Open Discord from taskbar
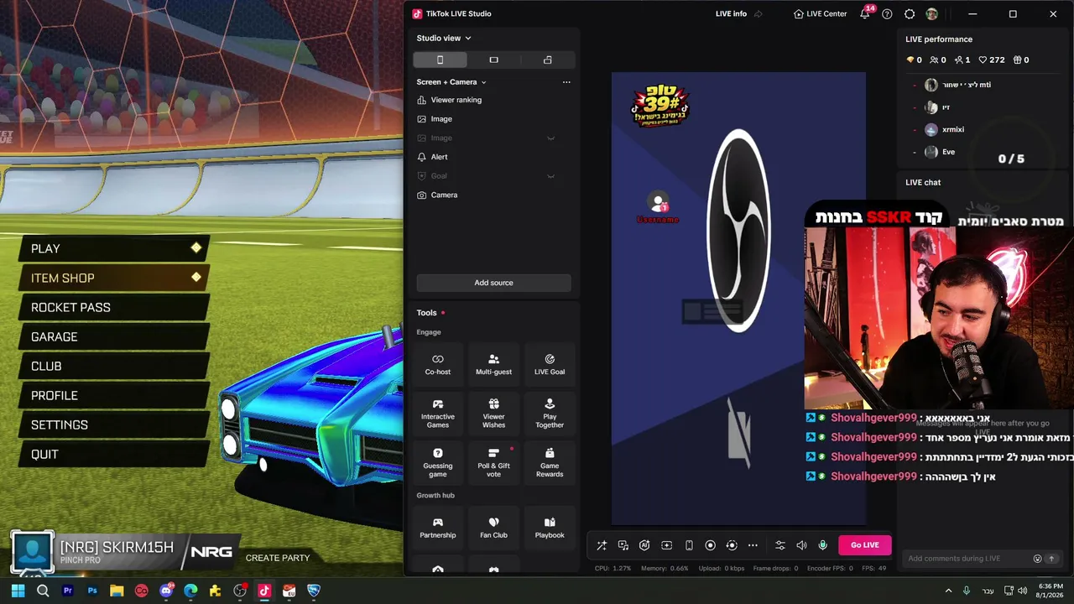The width and height of the screenshot is (1074, 604). (166, 591)
